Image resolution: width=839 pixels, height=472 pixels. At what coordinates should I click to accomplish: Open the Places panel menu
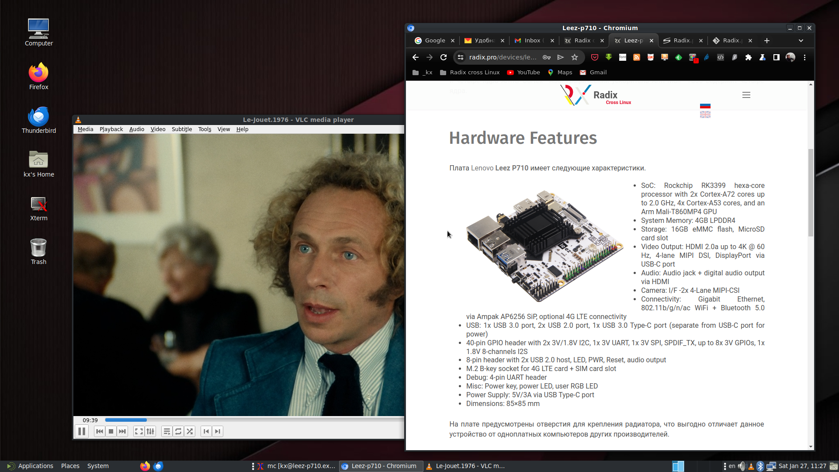(x=70, y=466)
